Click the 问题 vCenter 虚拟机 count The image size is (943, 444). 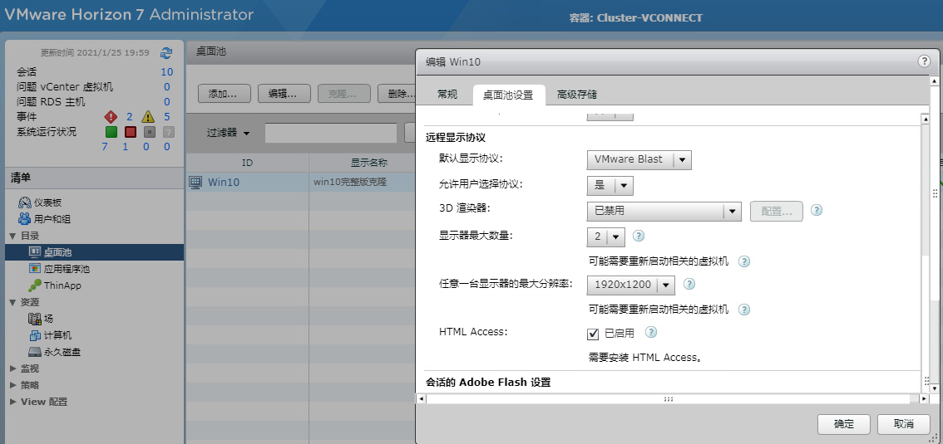(166, 87)
